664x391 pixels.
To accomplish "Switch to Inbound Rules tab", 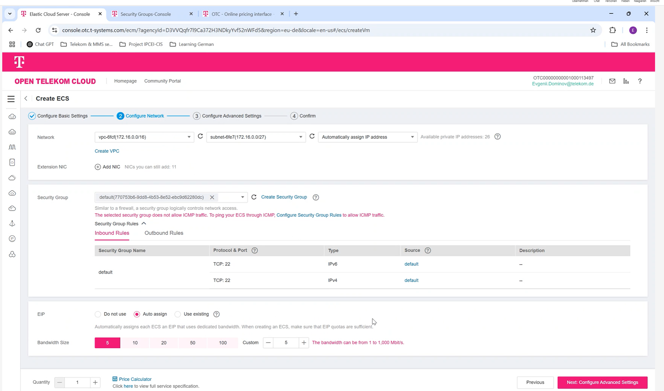I will click(x=112, y=233).
